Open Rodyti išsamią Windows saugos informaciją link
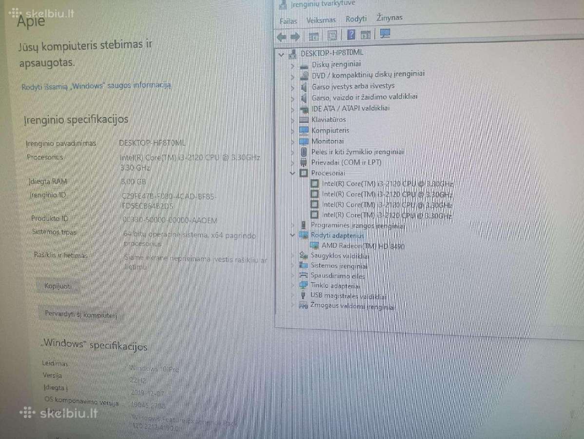Image resolution: width=584 pixels, height=439 pixels. pyautogui.click(x=96, y=86)
